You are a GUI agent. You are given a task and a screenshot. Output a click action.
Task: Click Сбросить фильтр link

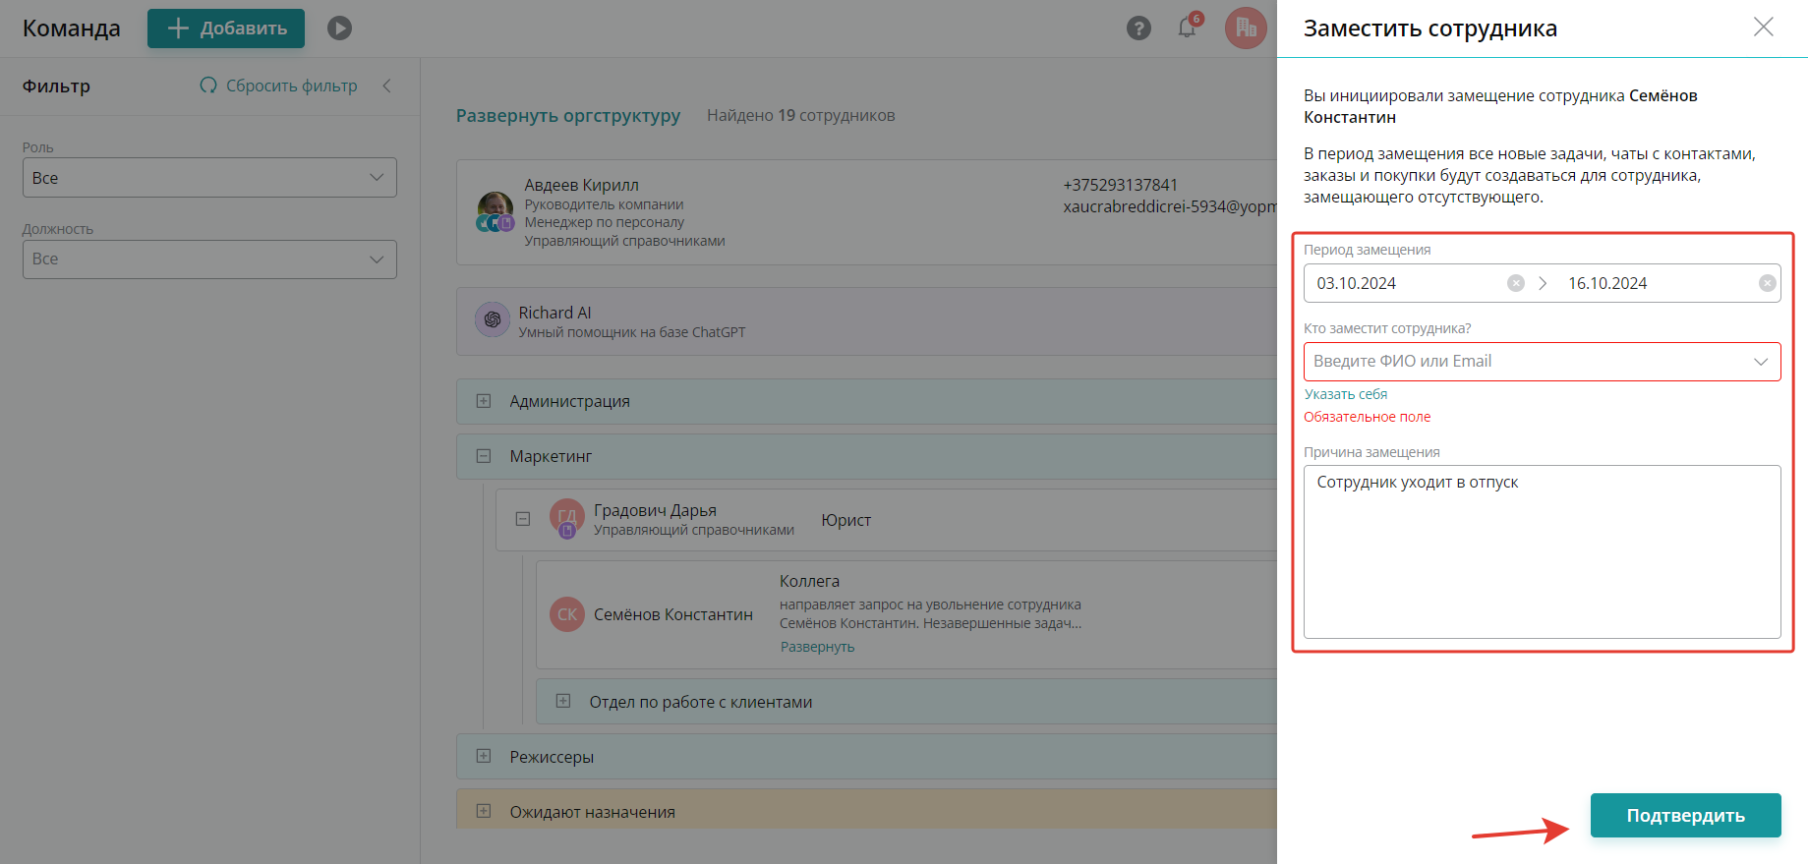[278, 86]
